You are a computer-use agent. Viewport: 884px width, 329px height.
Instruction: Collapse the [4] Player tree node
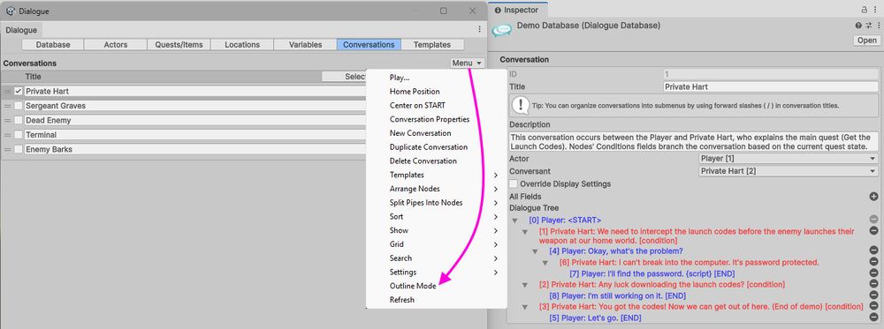click(535, 251)
